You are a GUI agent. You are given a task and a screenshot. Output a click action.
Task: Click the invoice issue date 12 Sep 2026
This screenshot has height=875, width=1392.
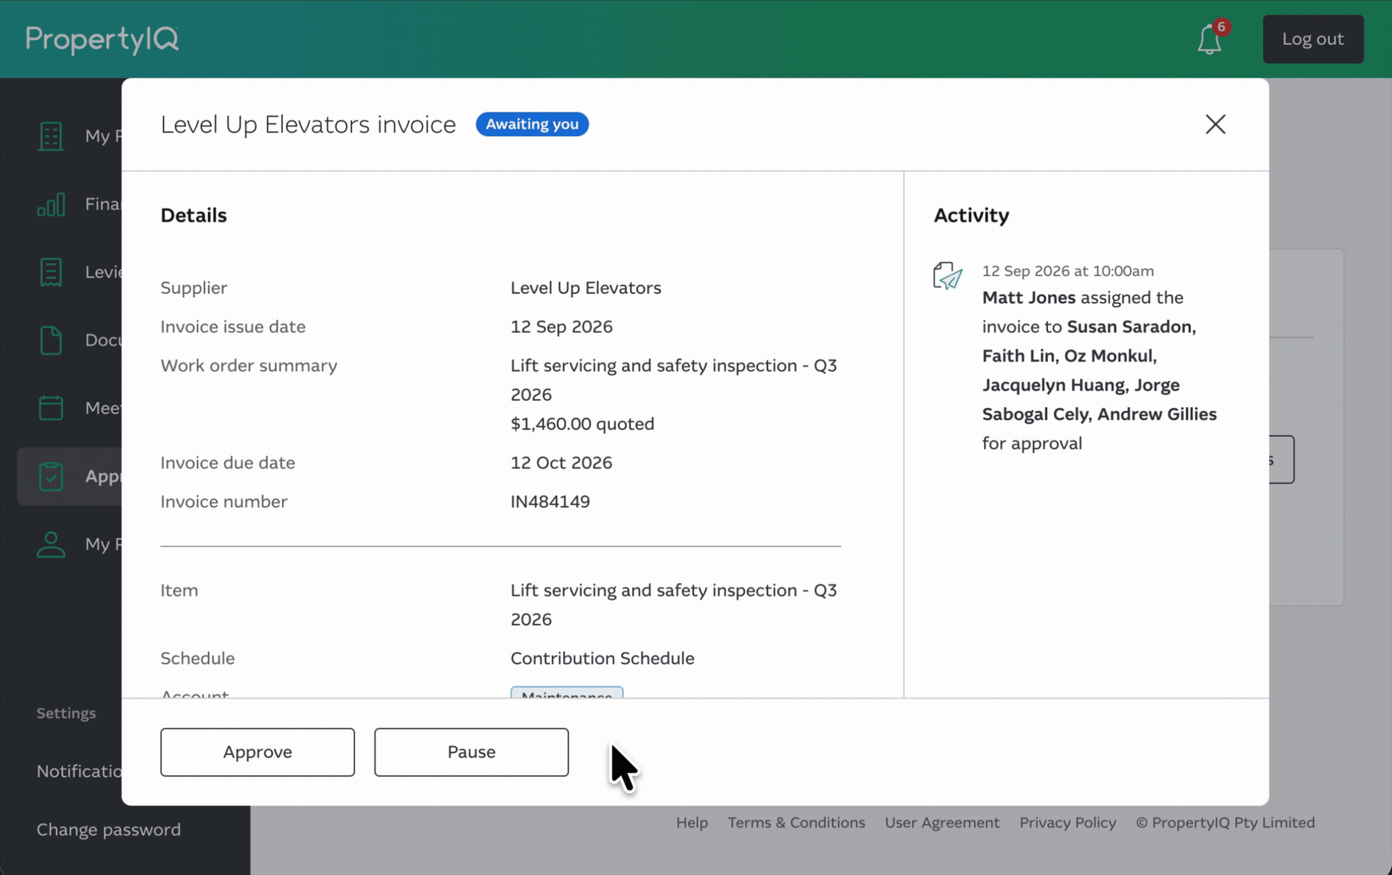[x=561, y=326]
